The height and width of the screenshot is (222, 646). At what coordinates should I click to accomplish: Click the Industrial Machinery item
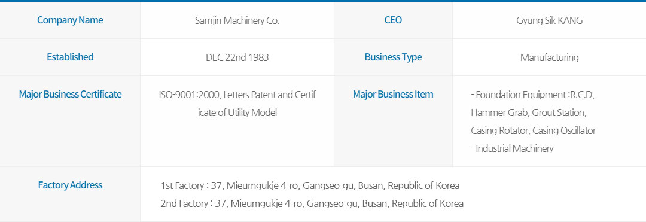(512, 148)
